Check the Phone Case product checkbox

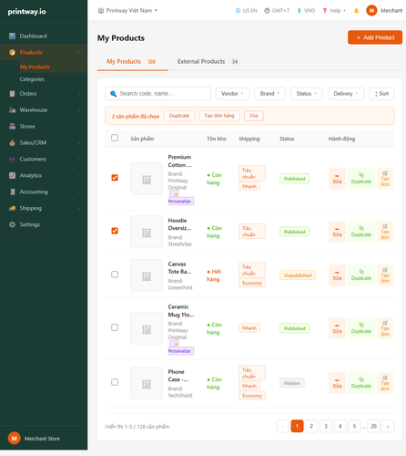115,382
